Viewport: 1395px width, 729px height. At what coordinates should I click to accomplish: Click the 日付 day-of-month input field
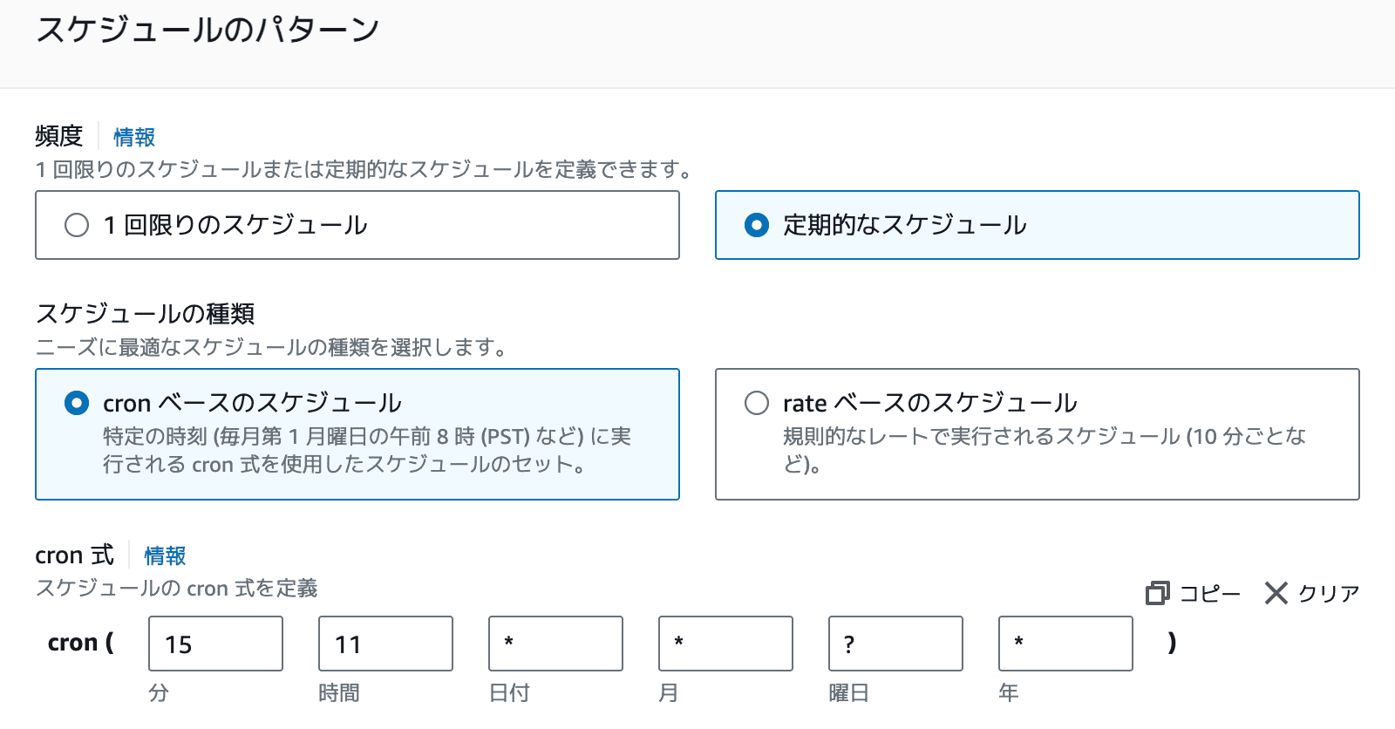pos(555,644)
